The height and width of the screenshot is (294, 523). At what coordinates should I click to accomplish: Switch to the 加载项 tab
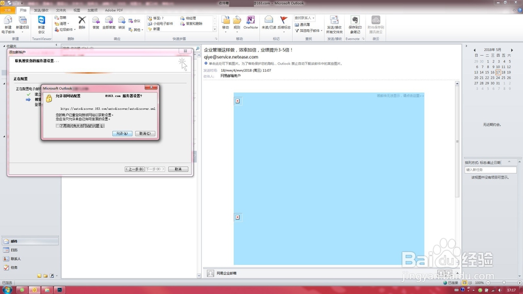93,10
